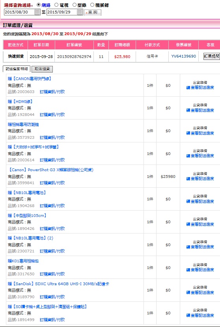The image size is (220, 327).
Task: View 查看配送進度 for the SanDisk SDXC row
Action: point(200,292)
